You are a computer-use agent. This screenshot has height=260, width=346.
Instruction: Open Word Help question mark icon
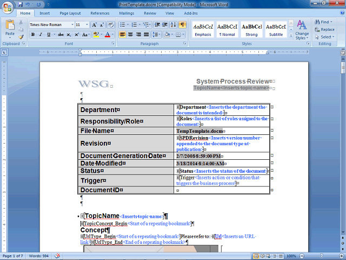[x=342, y=13]
